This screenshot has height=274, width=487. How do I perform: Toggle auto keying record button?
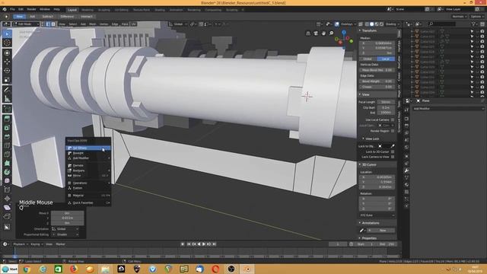point(183,244)
